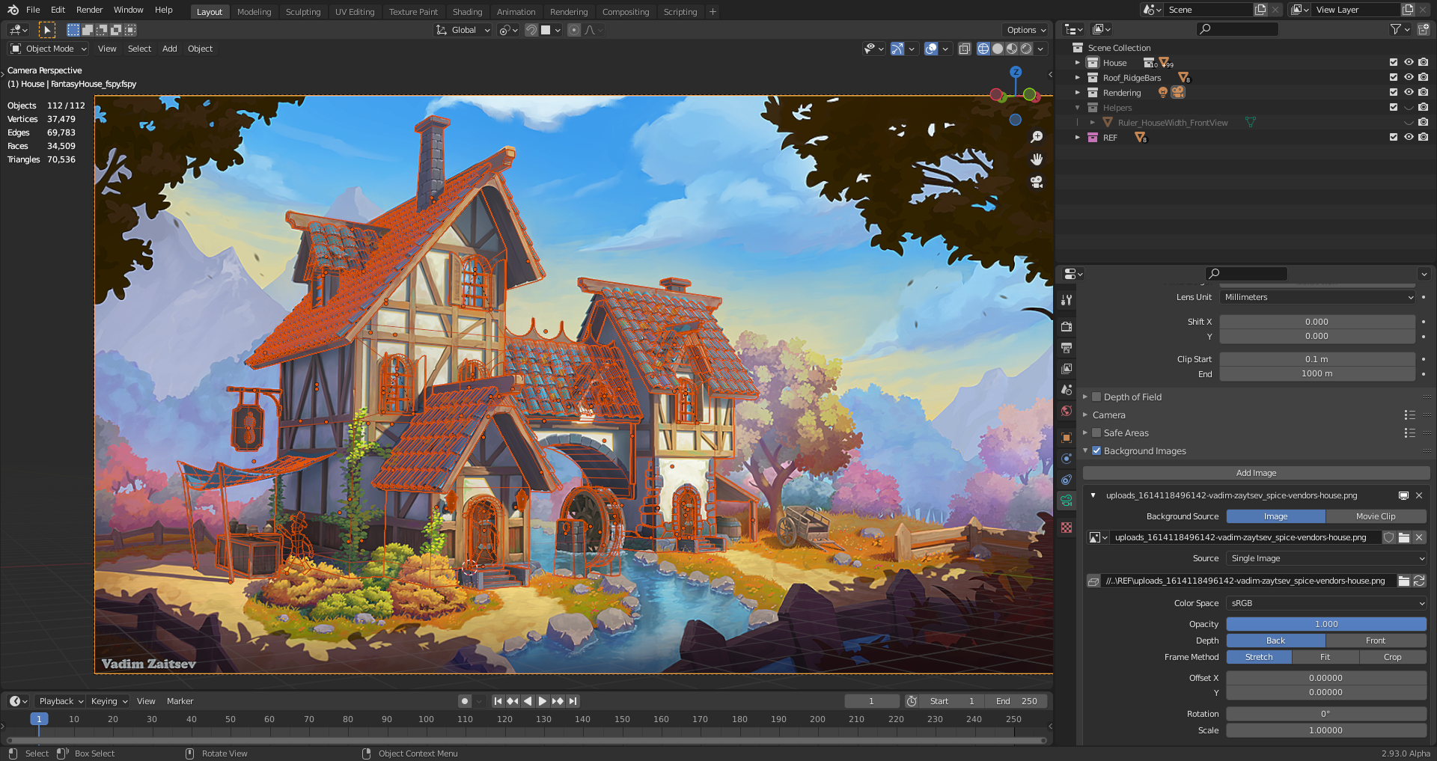Select the Tweak select tool icon
Viewport: 1437px width, 761px height.
(x=46, y=30)
